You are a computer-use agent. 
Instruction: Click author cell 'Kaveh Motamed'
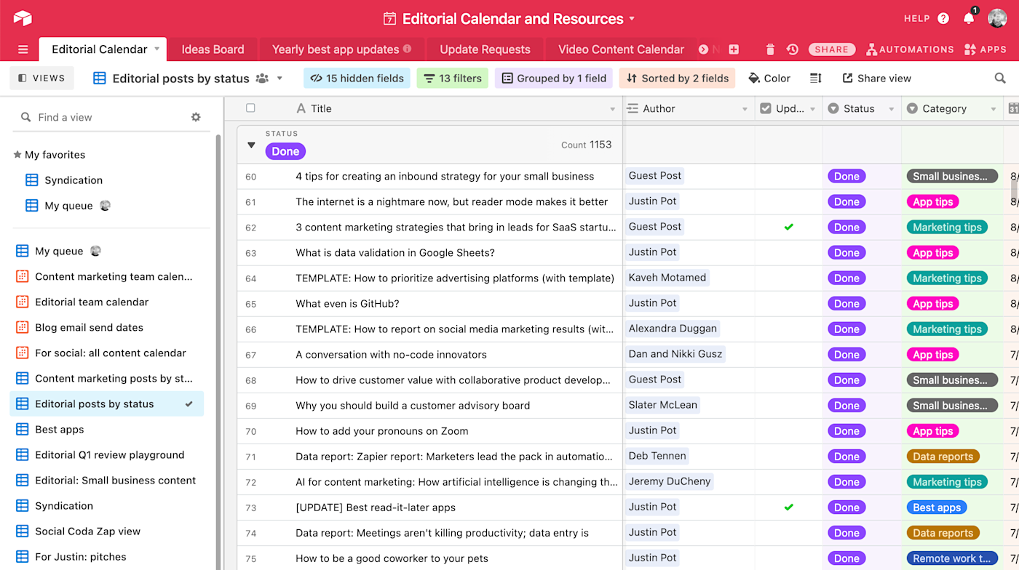point(667,278)
